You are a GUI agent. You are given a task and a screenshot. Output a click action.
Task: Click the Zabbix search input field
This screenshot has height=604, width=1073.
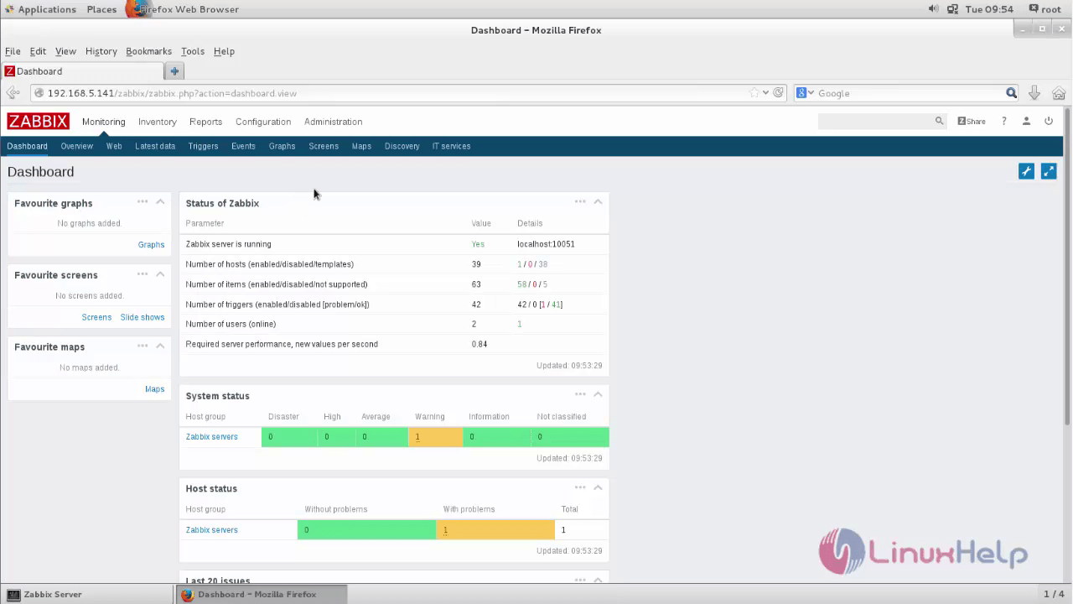click(876, 122)
